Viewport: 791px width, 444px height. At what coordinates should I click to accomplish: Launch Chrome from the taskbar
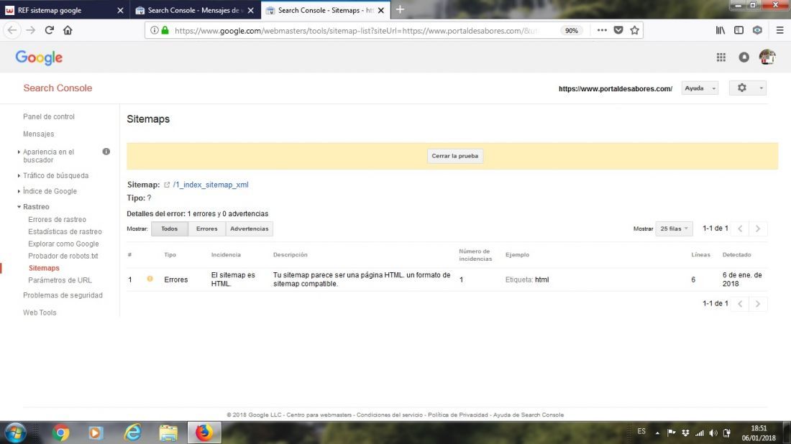click(60, 433)
